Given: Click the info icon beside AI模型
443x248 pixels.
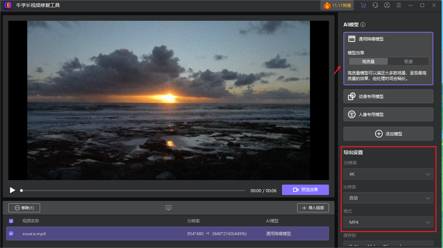Looking at the screenshot, I should pyautogui.click(x=363, y=24).
